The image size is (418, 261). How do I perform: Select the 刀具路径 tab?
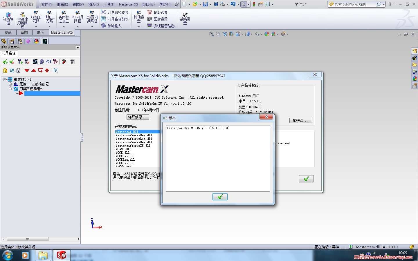[x=9, y=53]
